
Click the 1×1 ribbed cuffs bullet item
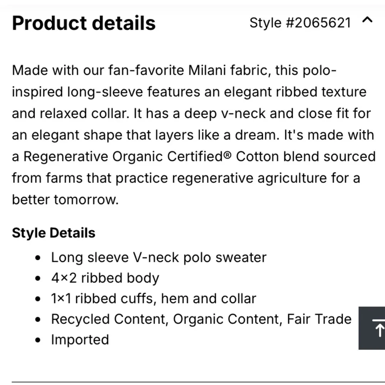[154, 298]
